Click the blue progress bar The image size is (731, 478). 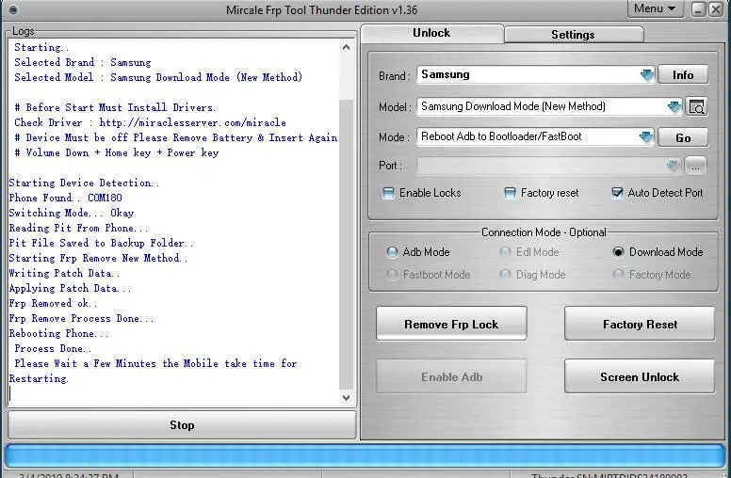pyautogui.click(x=365, y=455)
